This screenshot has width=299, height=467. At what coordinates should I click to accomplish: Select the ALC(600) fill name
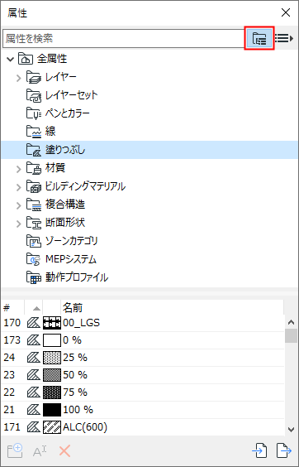click(85, 428)
